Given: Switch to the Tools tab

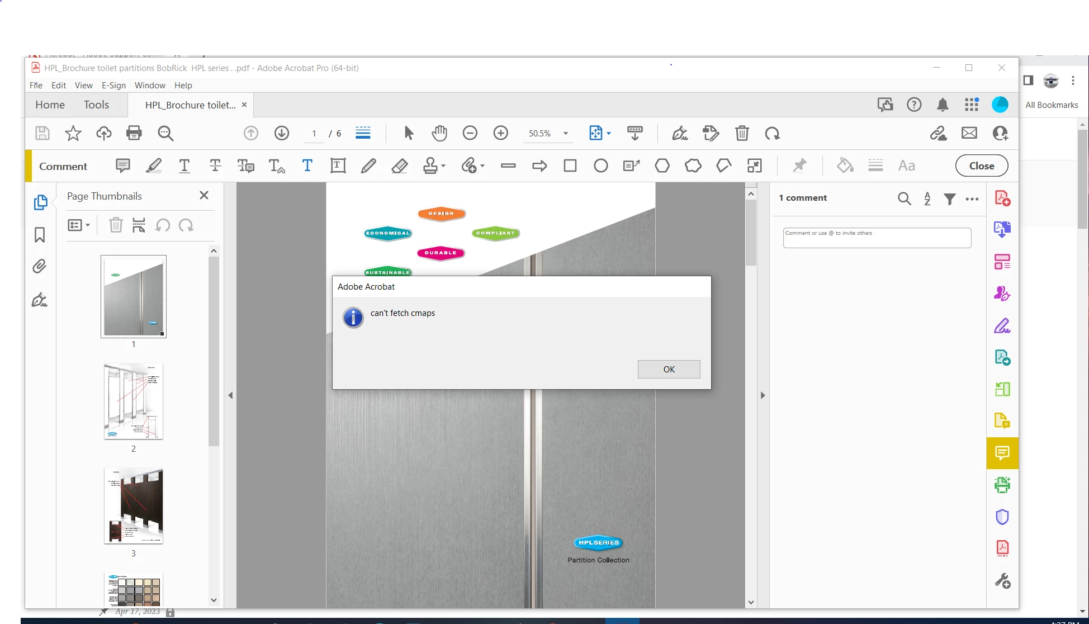Looking at the screenshot, I should coord(96,105).
